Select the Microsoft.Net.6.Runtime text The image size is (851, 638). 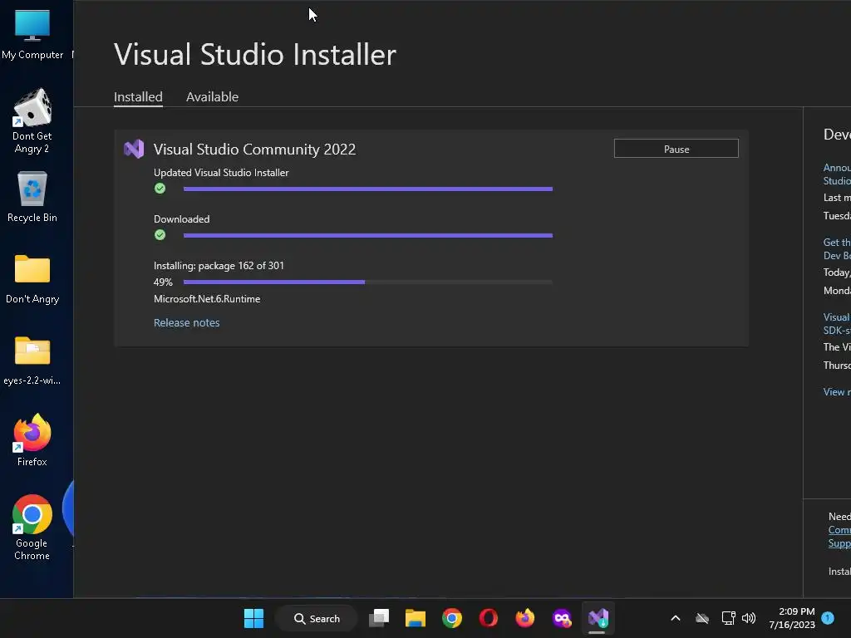coord(207,299)
